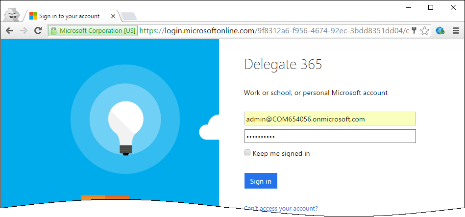Click into the password field
Viewport: 465px width, 217px height.
pos(330,136)
